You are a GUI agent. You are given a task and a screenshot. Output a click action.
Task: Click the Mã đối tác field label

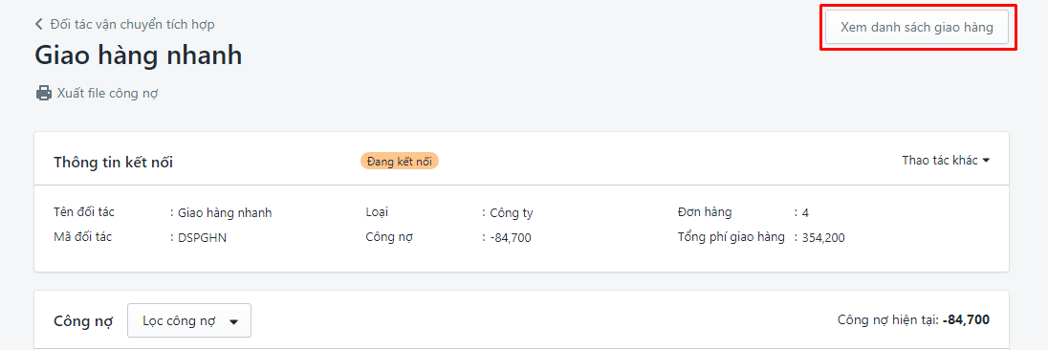tap(82, 236)
